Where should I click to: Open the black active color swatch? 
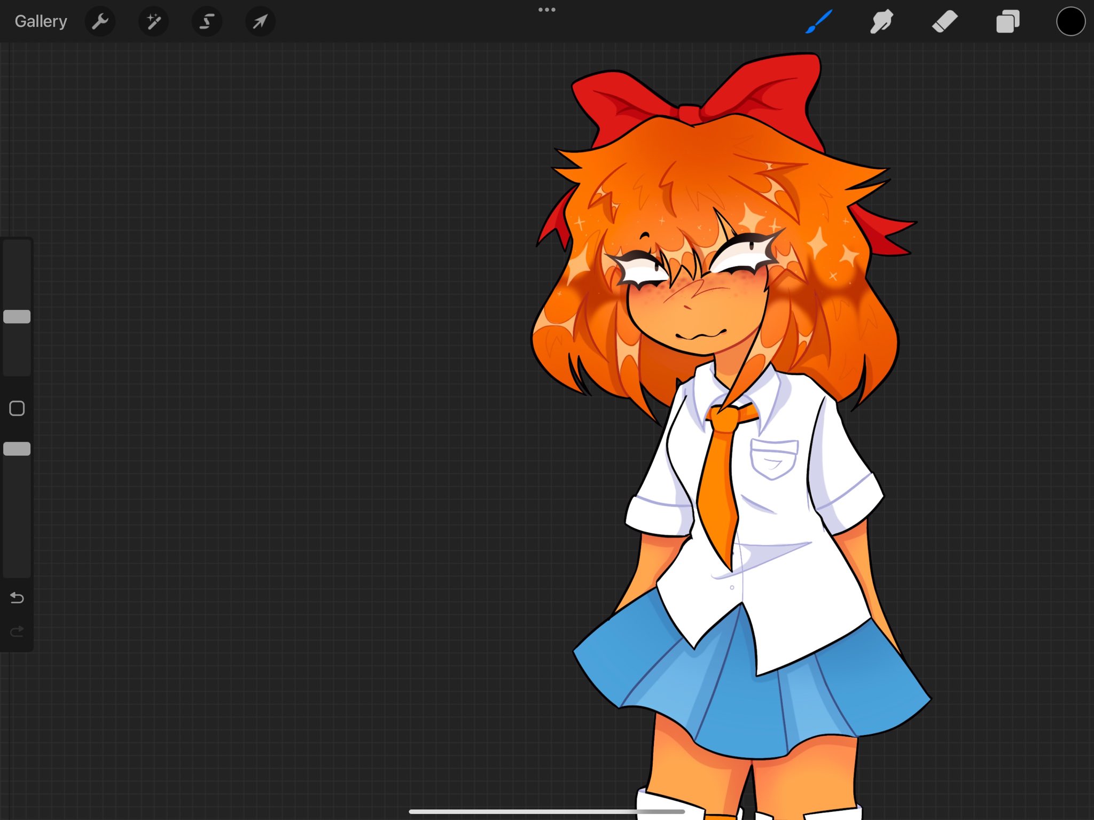pos(1070,22)
